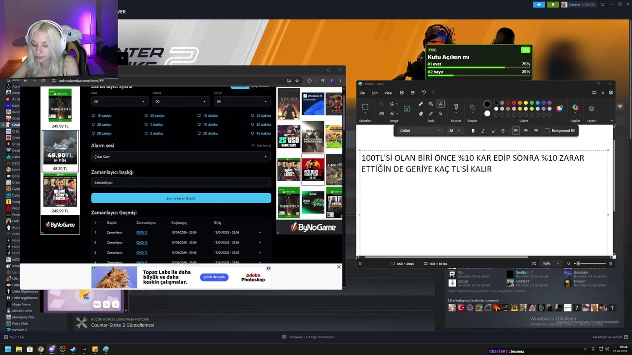632x355 pixels.
Task: Select the Eraser tool in Paint
Action: tap(421, 113)
